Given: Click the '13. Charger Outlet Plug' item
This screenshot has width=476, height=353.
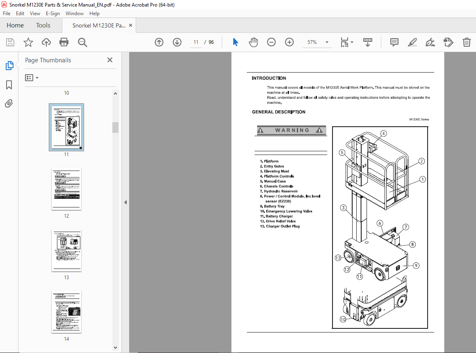Looking at the screenshot, I should point(280,226).
